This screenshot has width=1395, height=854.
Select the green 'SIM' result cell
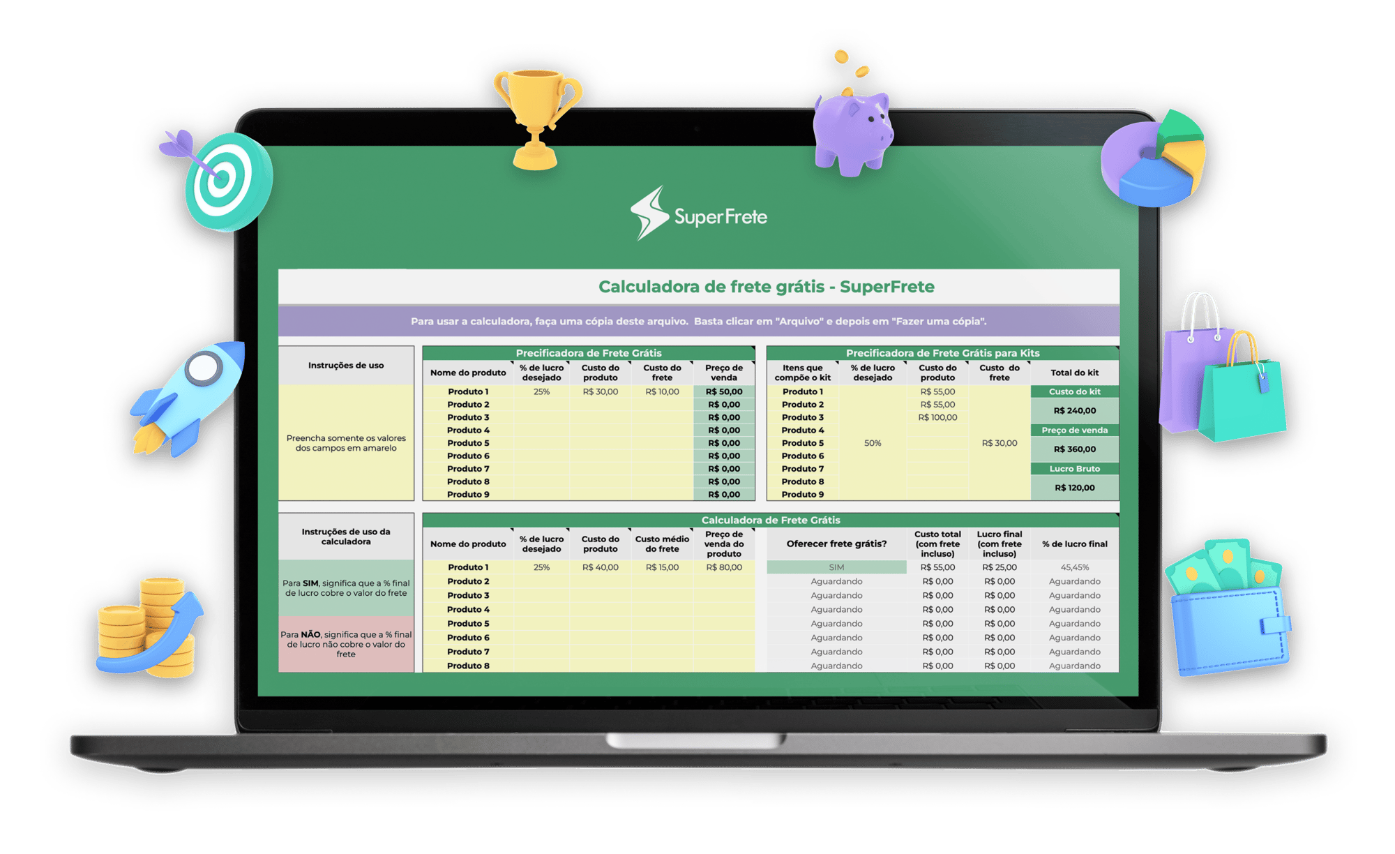coord(836,567)
